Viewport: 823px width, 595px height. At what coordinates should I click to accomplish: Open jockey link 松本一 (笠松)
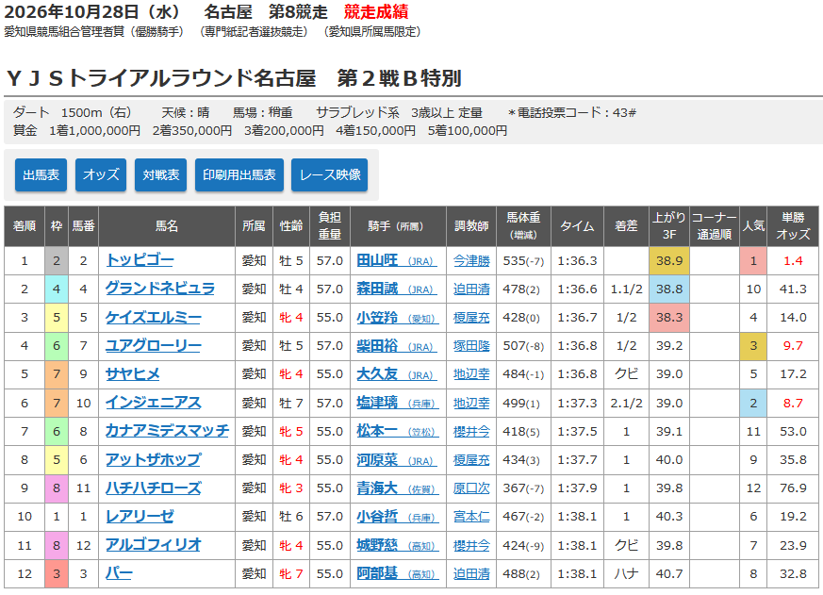click(397, 431)
